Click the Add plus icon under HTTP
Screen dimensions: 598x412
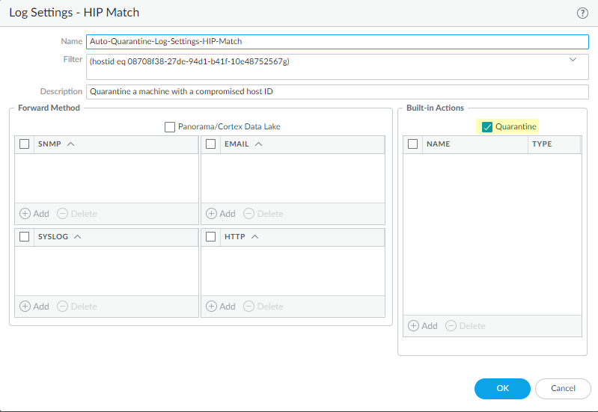212,307
